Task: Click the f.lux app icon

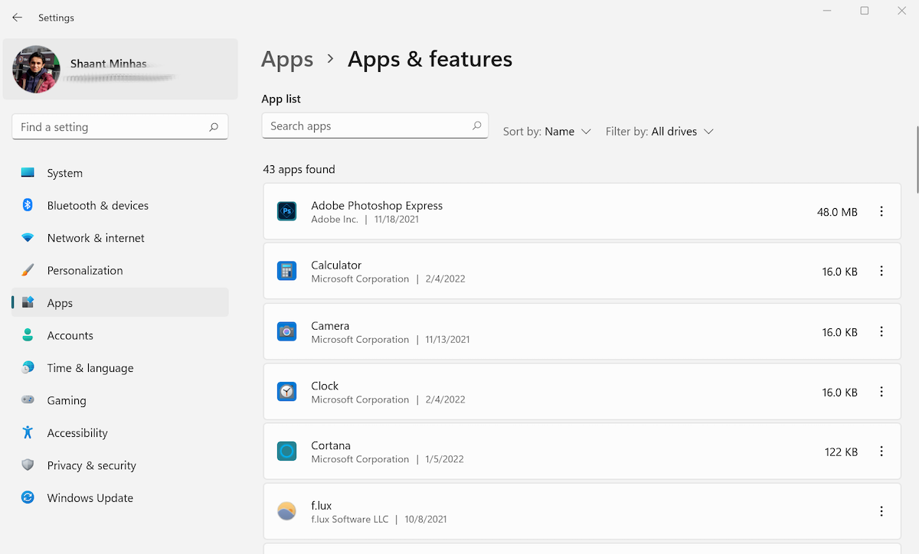Action: (x=286, y=511)
